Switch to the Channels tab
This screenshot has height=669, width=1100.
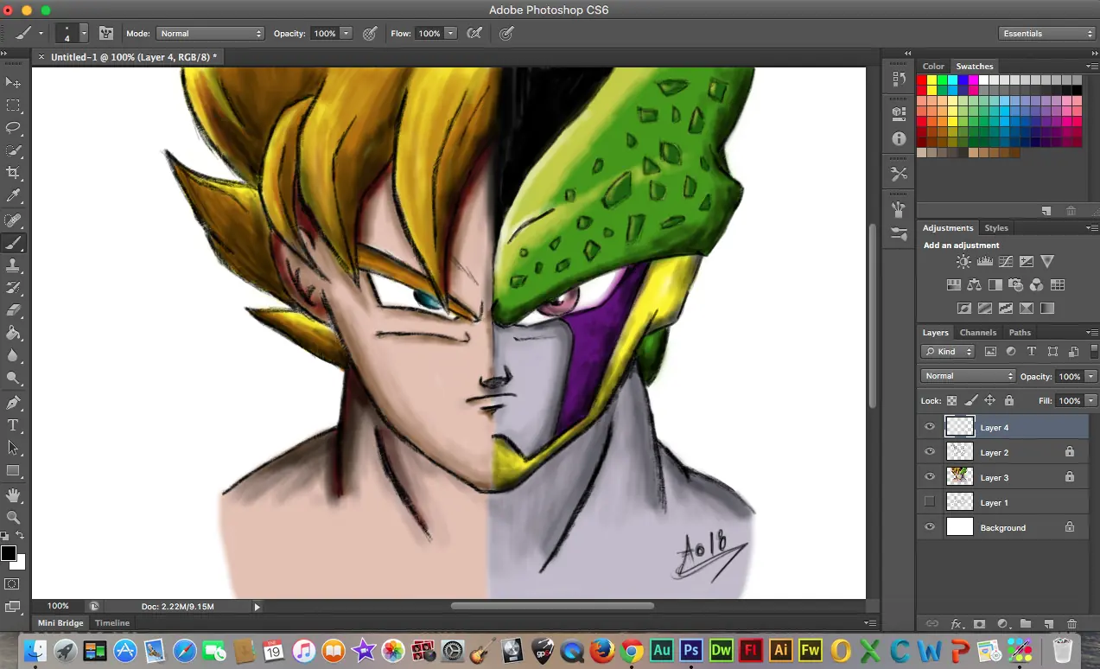click(x=978, y=332)
